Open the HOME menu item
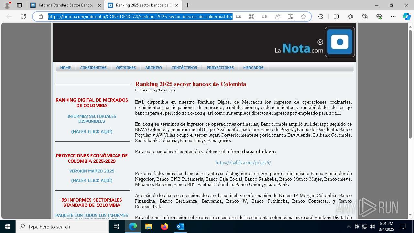Viewport: 414px width, 233px height. [x=65, y=68]
